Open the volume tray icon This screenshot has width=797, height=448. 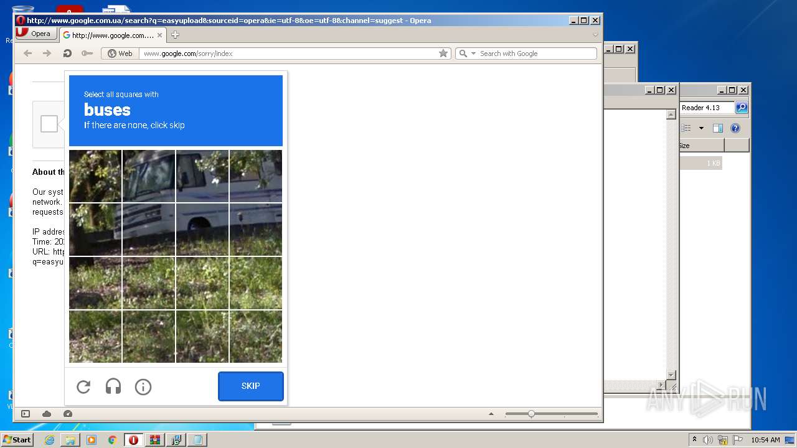708,440
